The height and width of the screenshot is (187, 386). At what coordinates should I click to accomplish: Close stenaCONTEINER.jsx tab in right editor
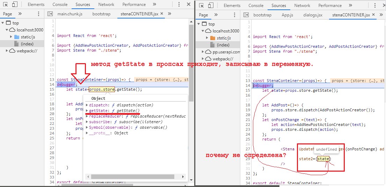click(373, 15)
